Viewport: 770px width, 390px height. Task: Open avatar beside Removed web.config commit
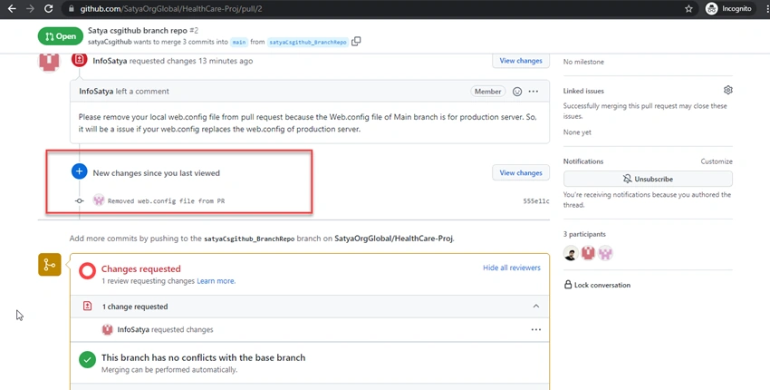[x=99, y=200]
